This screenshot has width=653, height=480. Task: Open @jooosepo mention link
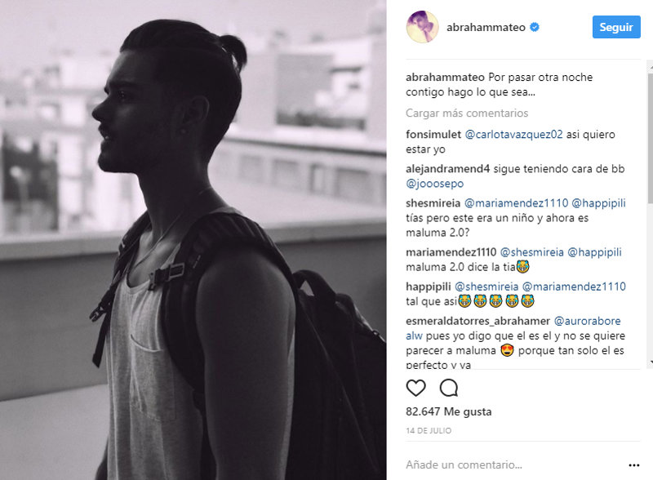pyautogui.click(x=434, y=184)
